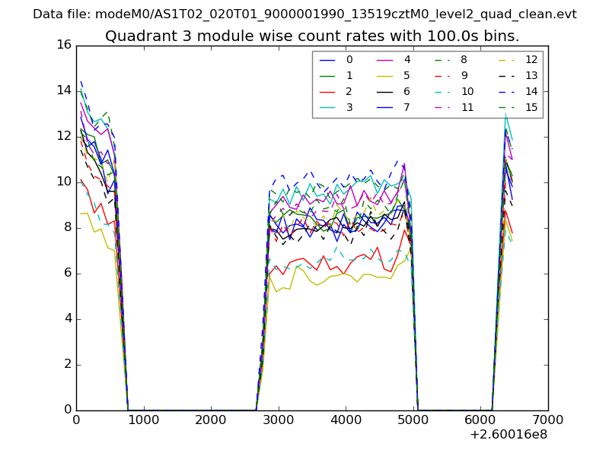
Task: Select the black solid line sample for module 6
Action: [386, 92]
